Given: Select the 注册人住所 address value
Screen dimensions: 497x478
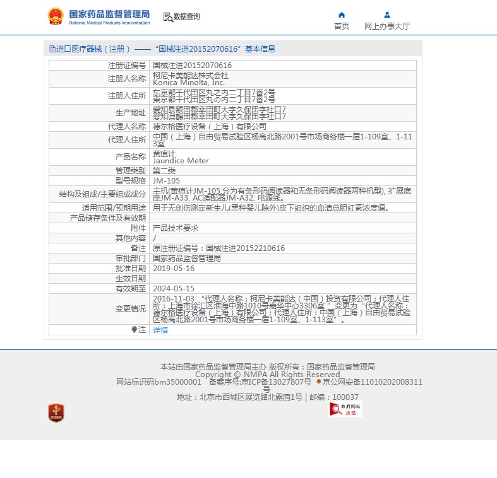Looking at the screenshot, I should (214, 96).
